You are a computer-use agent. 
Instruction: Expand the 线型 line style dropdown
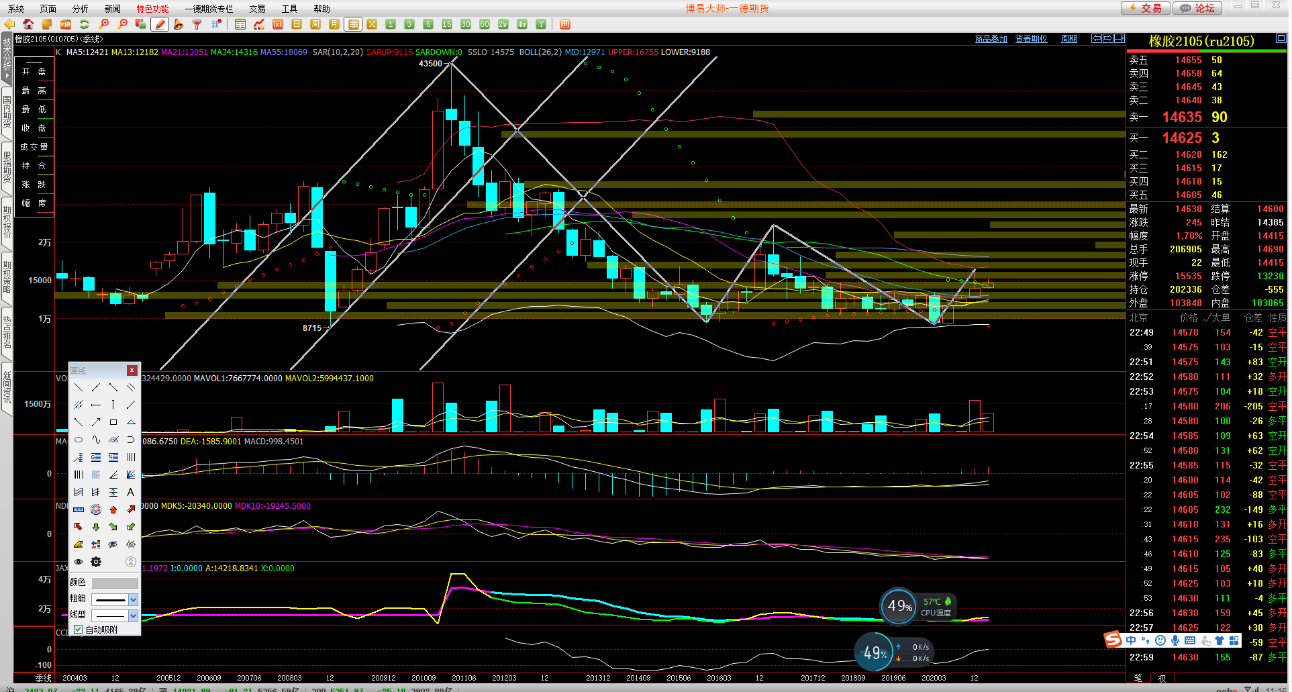coord(133,615)
